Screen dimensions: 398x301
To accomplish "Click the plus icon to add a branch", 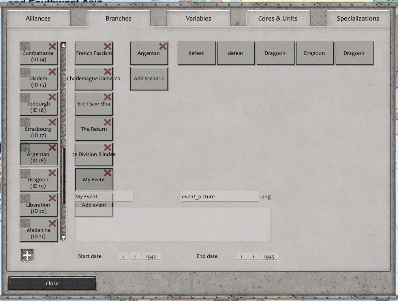I will tap(27, 255).
